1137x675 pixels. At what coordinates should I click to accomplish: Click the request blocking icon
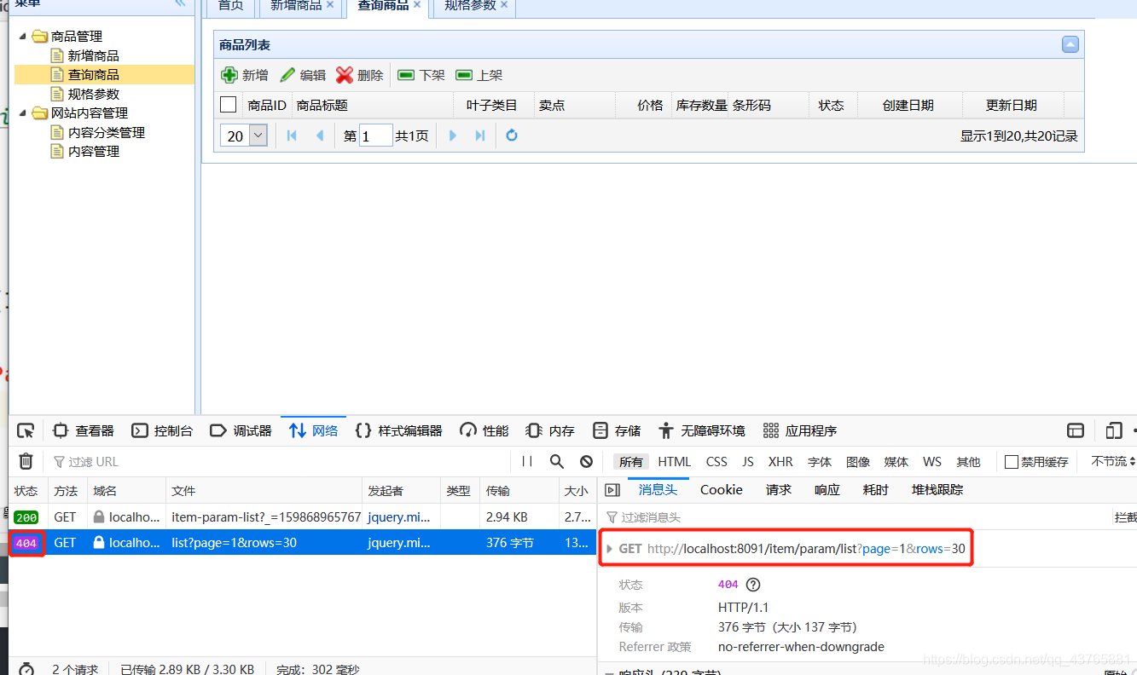click(x=586, y=461)
